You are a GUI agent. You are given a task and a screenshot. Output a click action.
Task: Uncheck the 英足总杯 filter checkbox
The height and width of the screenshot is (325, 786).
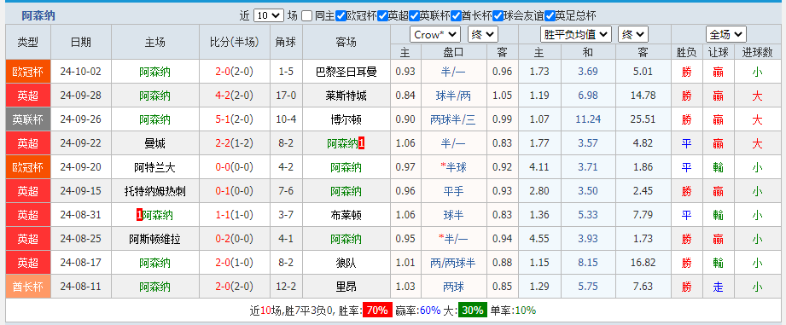(550, 16)
